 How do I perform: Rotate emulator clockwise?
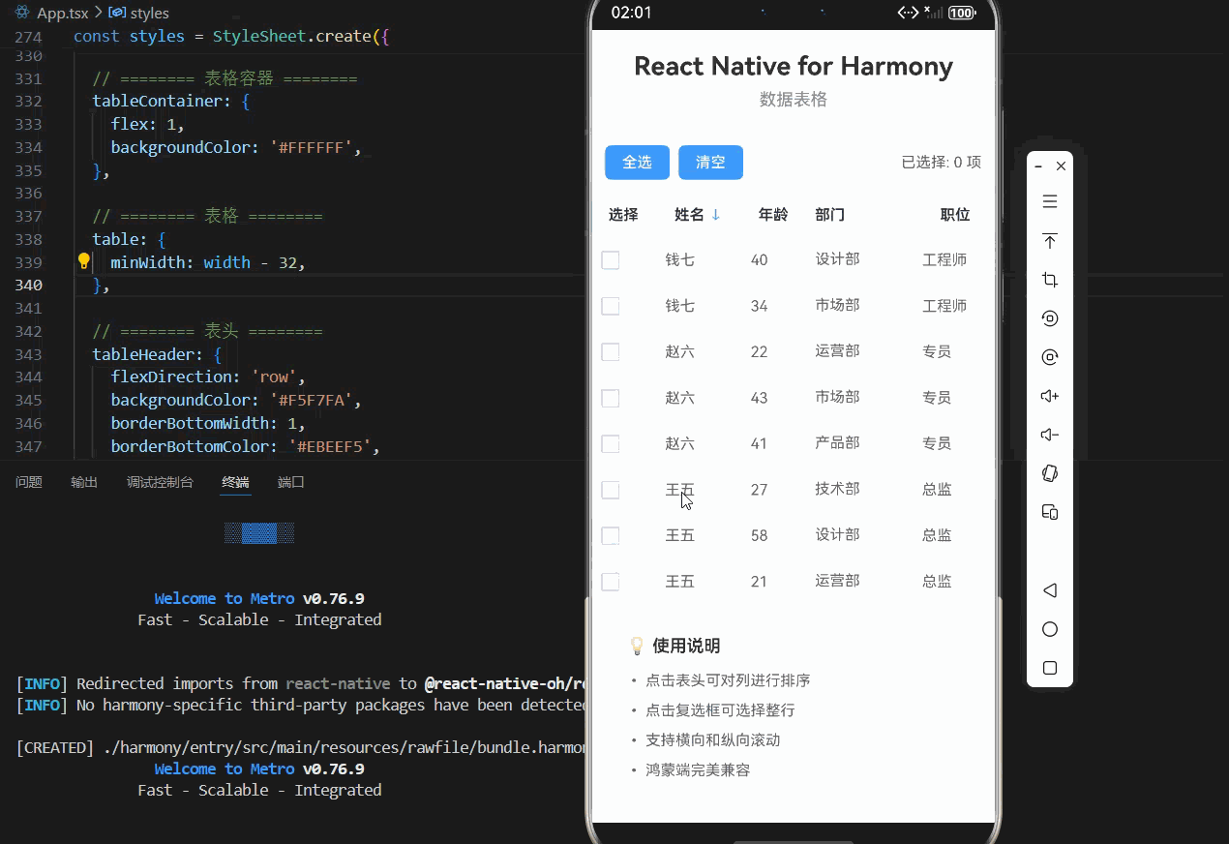pyautogui.click(x=1050, y=357)
